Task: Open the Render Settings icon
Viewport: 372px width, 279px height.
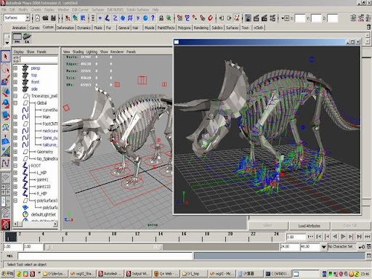Action: (272, 18)
